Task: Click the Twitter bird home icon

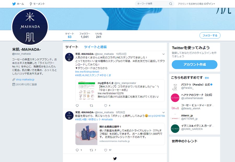Action: tap(14, 4)
